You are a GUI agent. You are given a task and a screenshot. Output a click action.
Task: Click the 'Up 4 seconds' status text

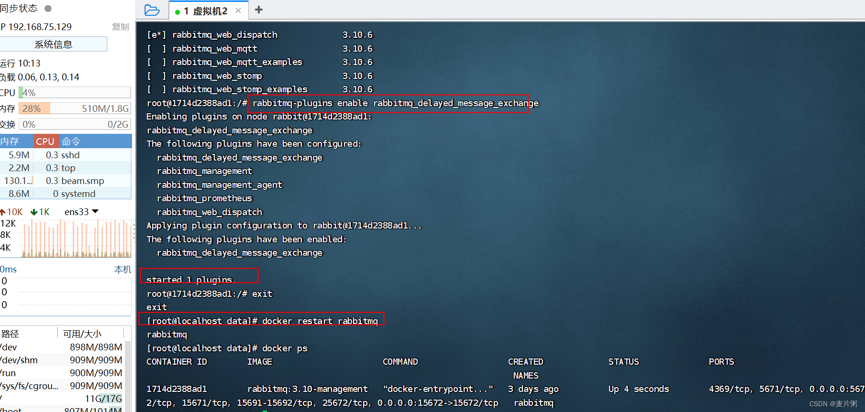639,389
